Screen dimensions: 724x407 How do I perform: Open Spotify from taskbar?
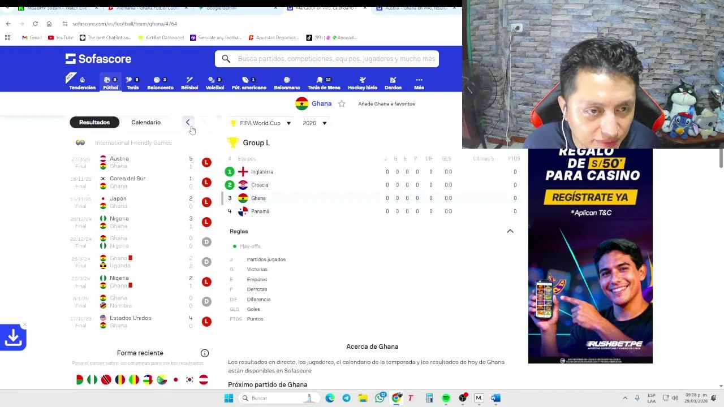pyautogui.click(x=446, y=398)
